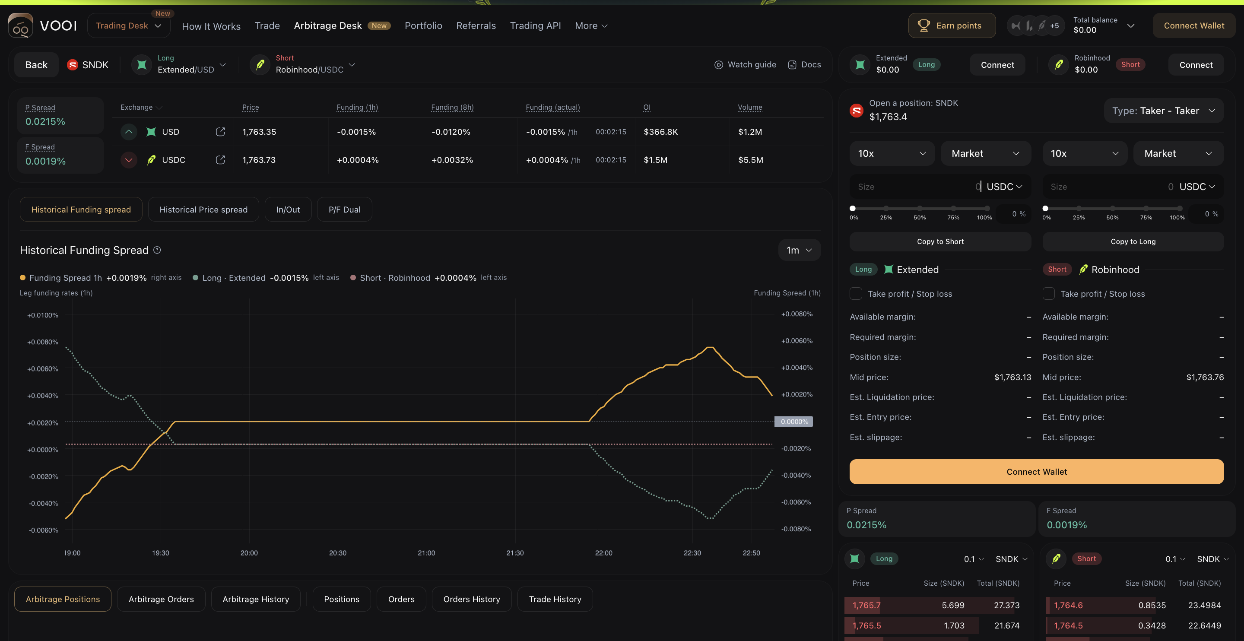1244x641 pixels.
Task: Click the Robinhood icon in USDC table row
Action: 151,160
